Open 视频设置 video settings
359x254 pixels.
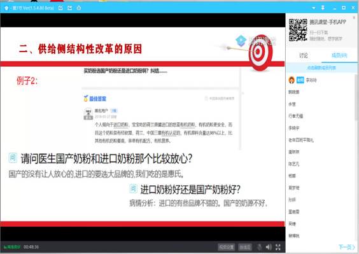pyautogui.click(x=226, y=247)
